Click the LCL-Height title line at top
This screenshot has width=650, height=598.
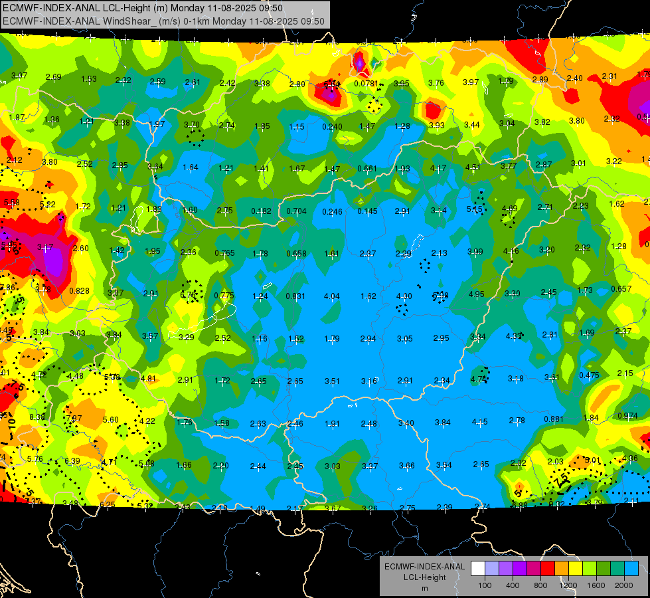coord(143,8)
